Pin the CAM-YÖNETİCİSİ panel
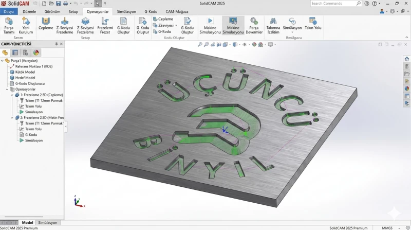Screen dimensions: 411x230 coord(57,44)
